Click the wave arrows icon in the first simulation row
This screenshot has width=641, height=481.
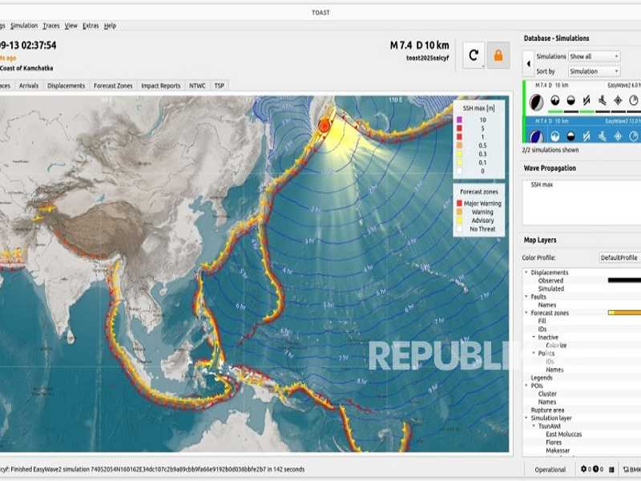pos(601,101)
